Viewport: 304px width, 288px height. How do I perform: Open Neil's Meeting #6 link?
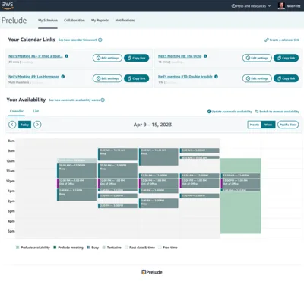[36, 56]
